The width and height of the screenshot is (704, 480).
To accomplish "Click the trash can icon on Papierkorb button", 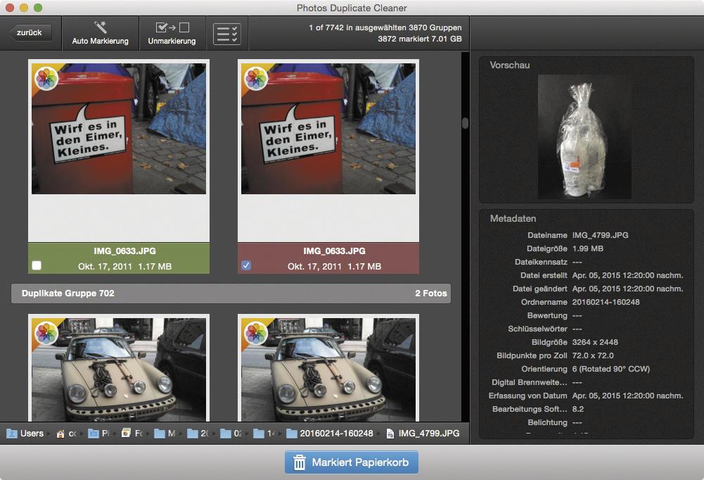I will 299,462.
